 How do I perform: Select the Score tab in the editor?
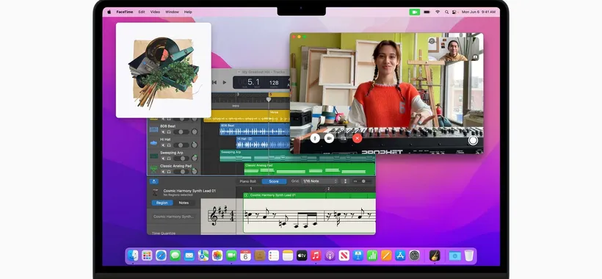274,181
